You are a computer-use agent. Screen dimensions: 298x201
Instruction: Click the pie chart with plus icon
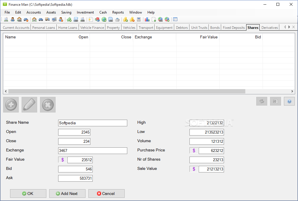click(x=167, y=19)
